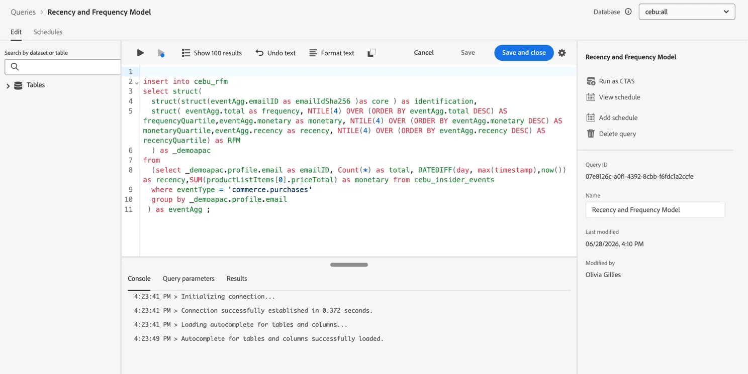748x374 pixels.
Task: Click the query Name input field
Action: [655, 210]
